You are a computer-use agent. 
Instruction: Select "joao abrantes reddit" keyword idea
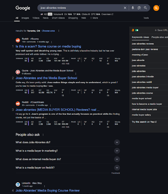click(x=142, y=82)
